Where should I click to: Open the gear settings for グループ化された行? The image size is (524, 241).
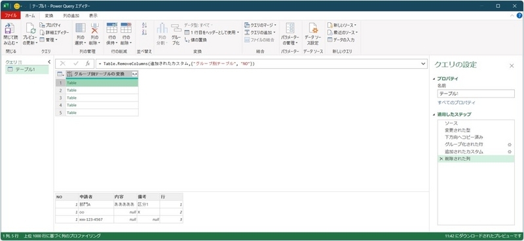[x=510, y=144]
